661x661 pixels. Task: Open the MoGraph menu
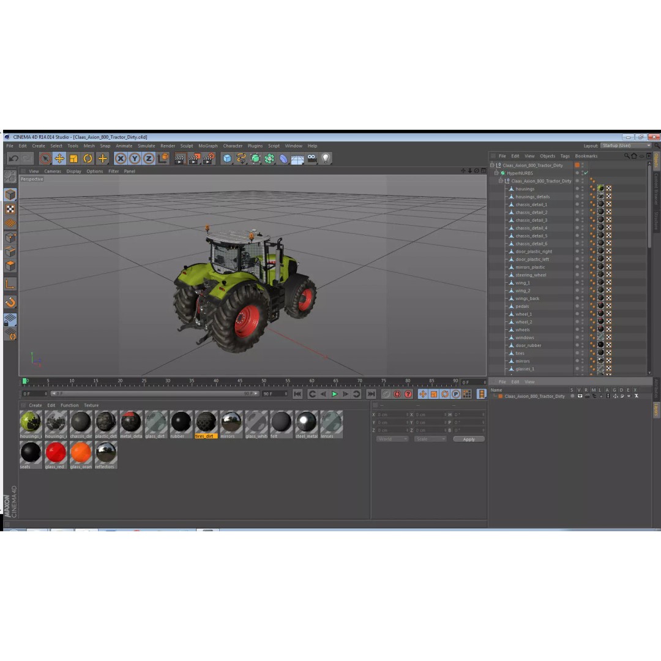coord(208,146)
